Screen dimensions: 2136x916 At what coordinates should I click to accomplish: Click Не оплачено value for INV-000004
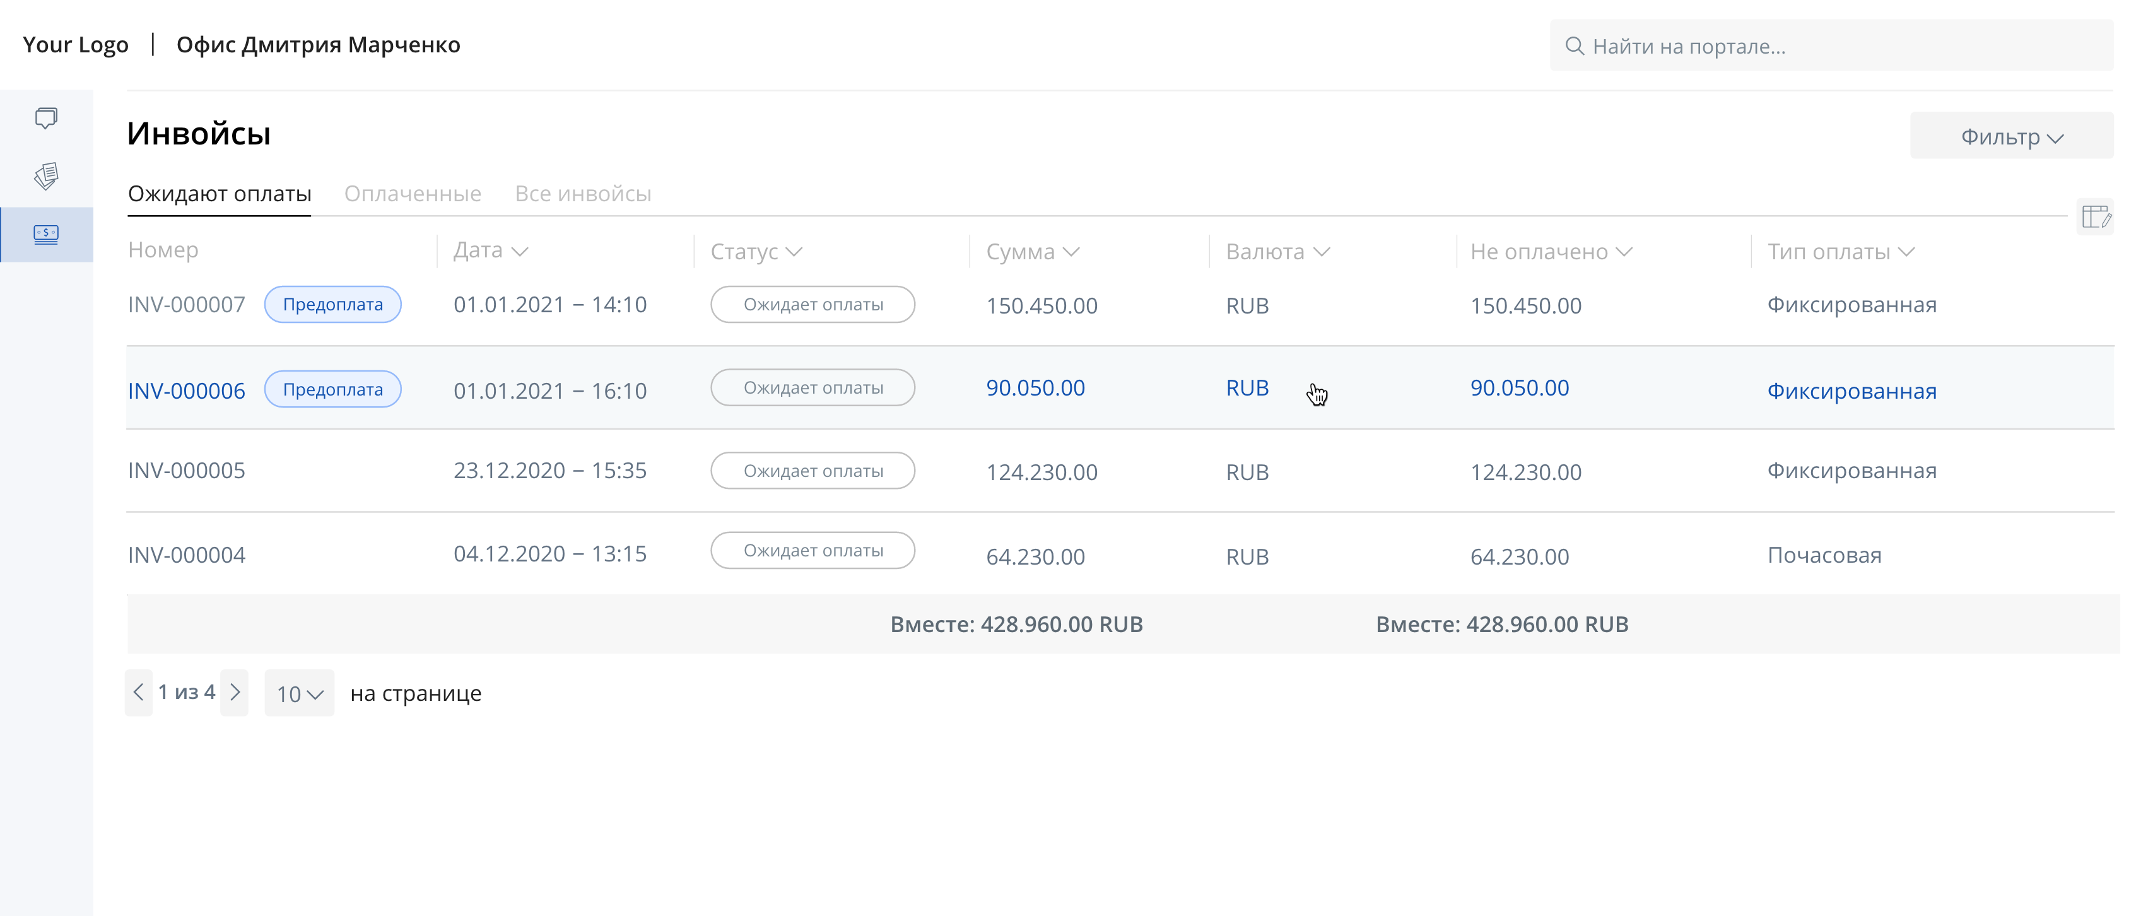click(x=1520, y=557)
